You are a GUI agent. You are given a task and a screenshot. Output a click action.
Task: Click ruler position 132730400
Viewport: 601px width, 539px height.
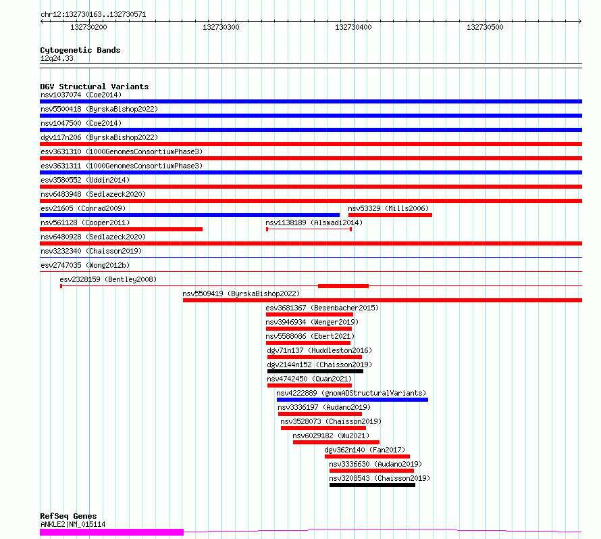(353, 27)
